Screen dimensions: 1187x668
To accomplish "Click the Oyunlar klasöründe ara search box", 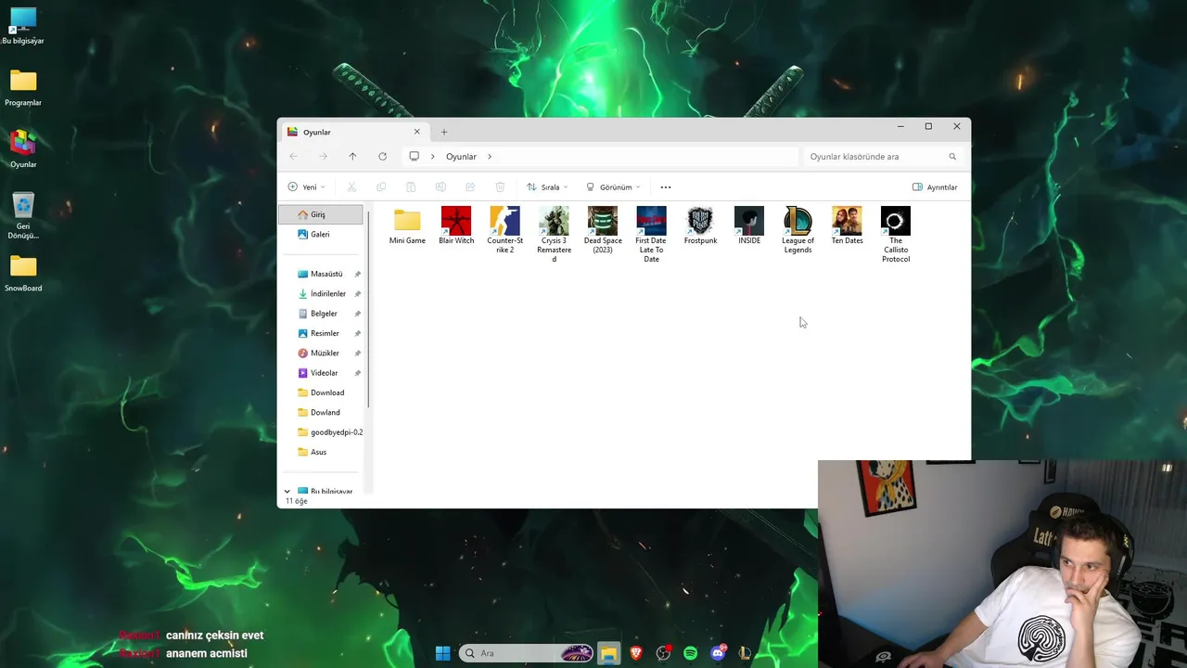I will tap(883, 156).
